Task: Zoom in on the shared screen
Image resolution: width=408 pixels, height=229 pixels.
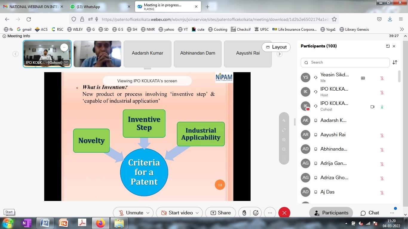Action: 284,140
